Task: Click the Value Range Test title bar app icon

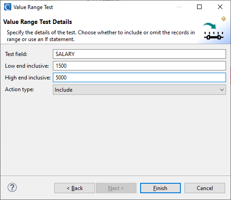Action: pos(8,7)
